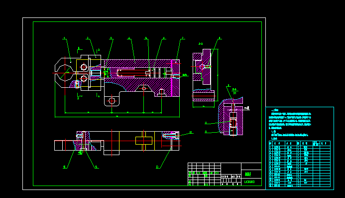Click the cyan parts list header row
The height and width of the screenshot is (198, 345).
pyautogui.click(x=300, y=143)
